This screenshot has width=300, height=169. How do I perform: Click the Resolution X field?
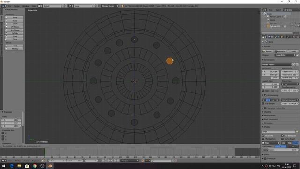point(270,72)
